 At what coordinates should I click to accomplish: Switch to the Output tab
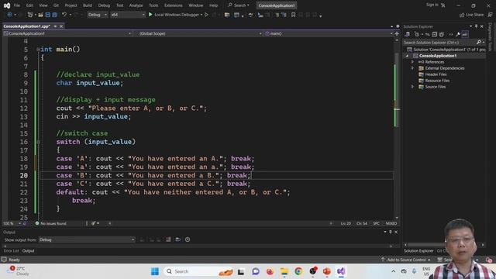tap(28, 251)
